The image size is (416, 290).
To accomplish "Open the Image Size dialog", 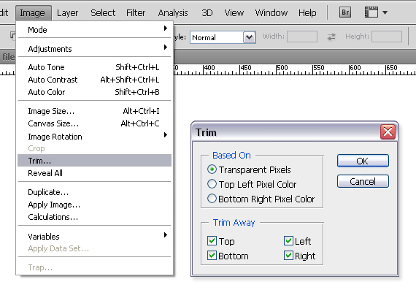I will pos(94,111).
